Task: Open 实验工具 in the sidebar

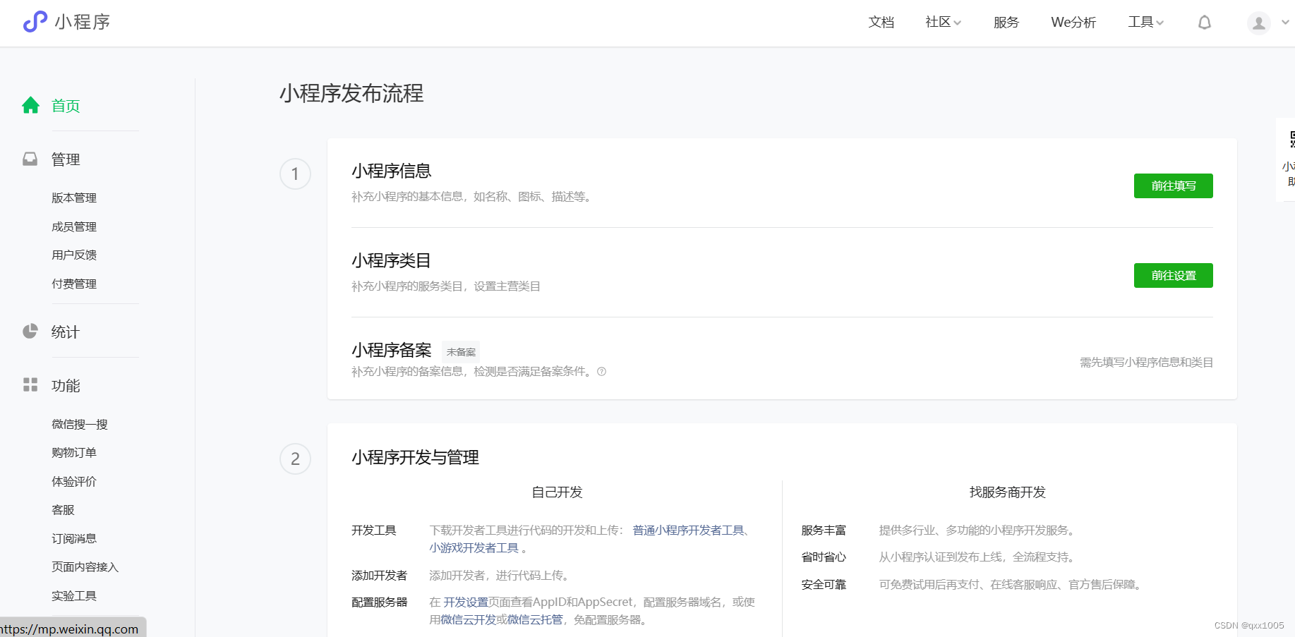Action: tap(74, 595)
